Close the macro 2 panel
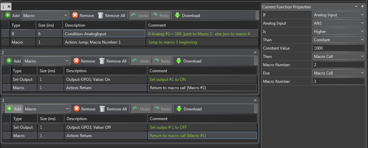This screenshot has height=148, width=368. 255,53
